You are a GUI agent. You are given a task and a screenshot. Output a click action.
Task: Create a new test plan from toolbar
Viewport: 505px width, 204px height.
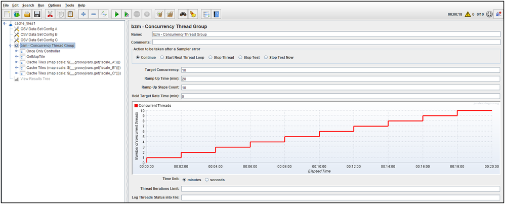tap(7, 14)
